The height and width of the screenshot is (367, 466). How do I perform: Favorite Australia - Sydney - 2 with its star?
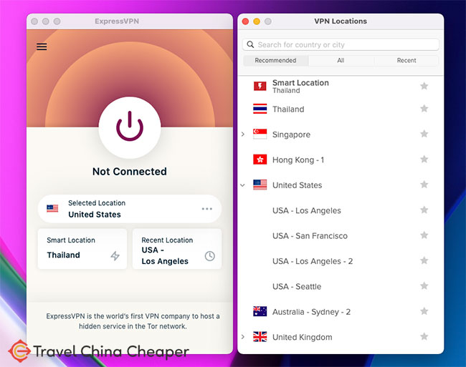[424, 311]
